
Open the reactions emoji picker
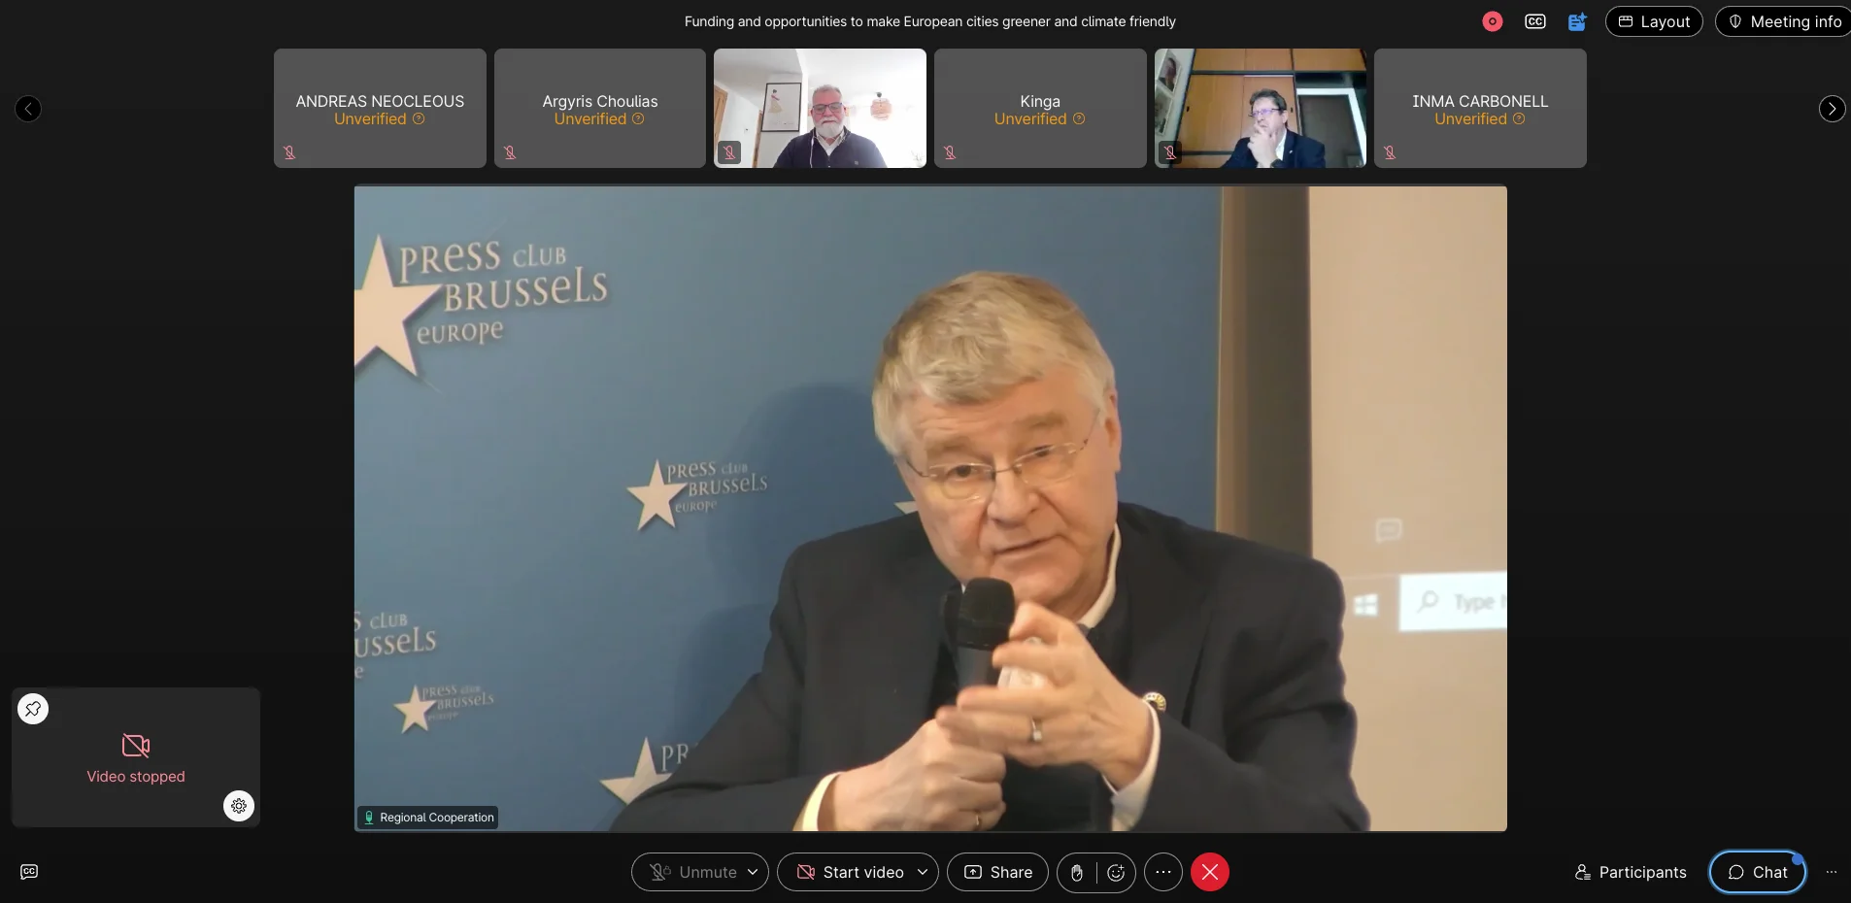[1116, 872]
